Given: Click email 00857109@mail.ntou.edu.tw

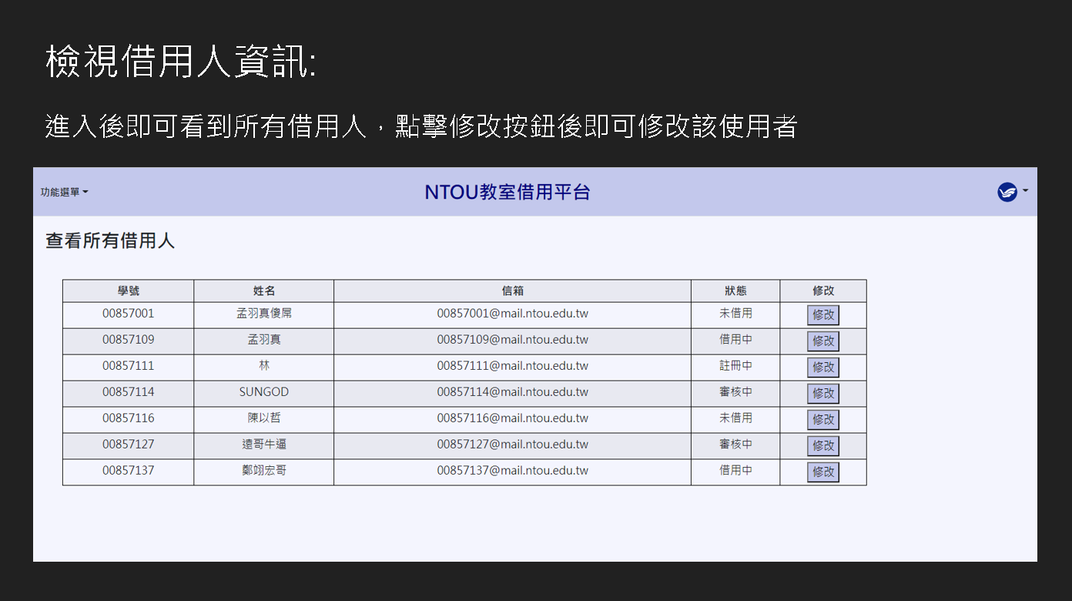Looking at the screenshot, I should click(513, 340).
